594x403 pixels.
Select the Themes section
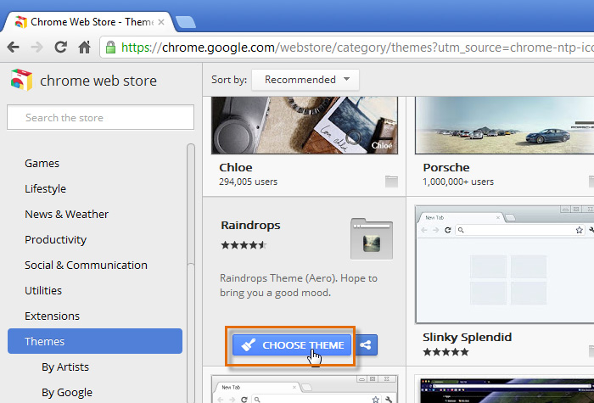[95, 341]
